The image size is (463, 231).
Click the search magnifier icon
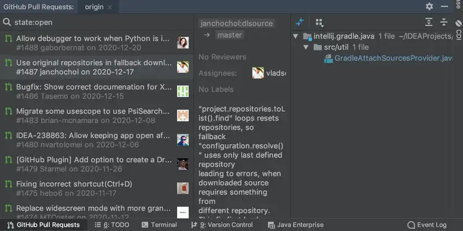pyautogui.click(x=7, y=23)
